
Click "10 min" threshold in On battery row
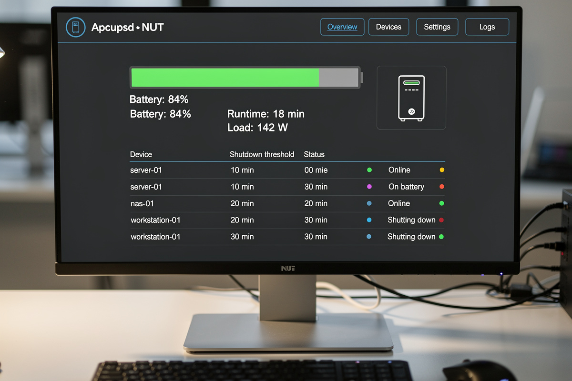pos(242,187)
